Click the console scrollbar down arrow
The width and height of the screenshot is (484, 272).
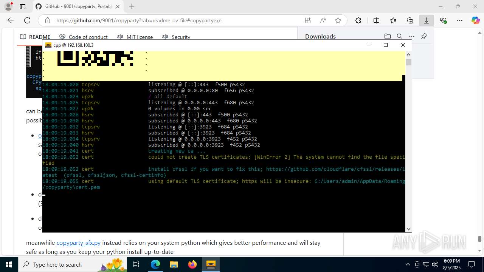point(408,229)
